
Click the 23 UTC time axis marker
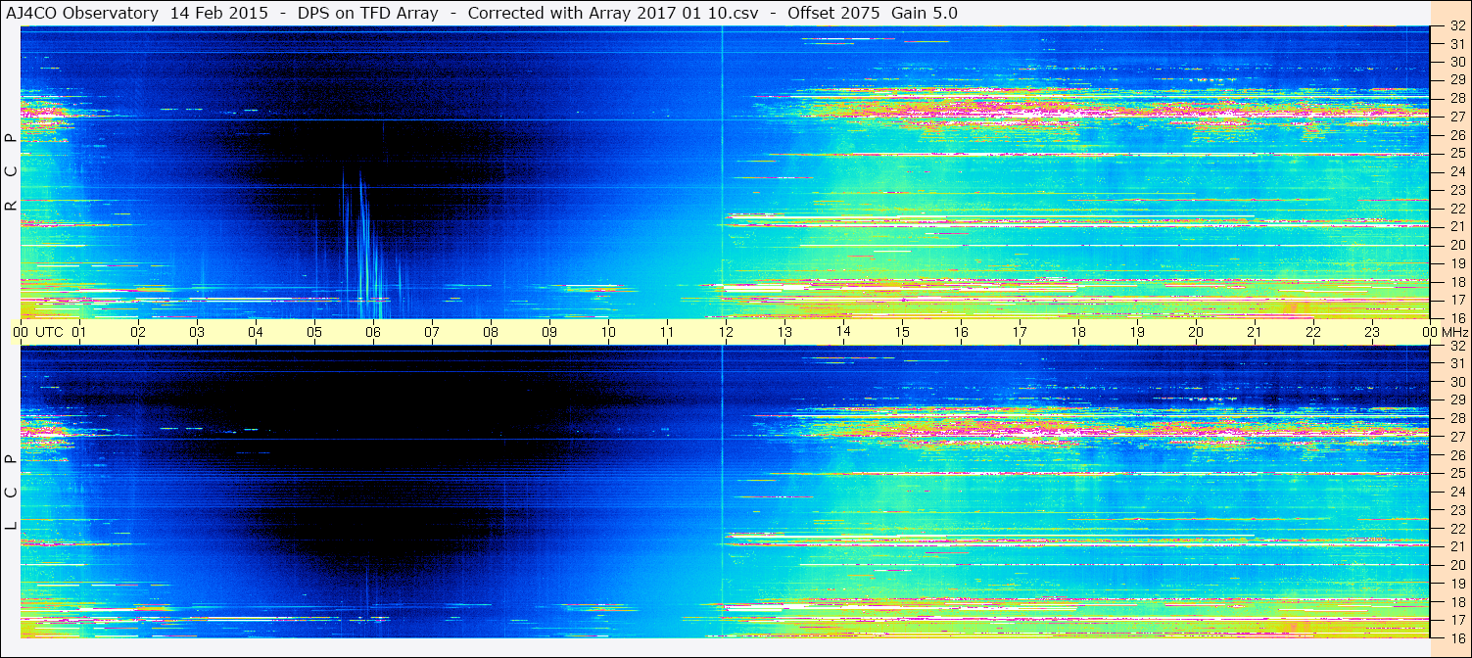coord(1372,332)
